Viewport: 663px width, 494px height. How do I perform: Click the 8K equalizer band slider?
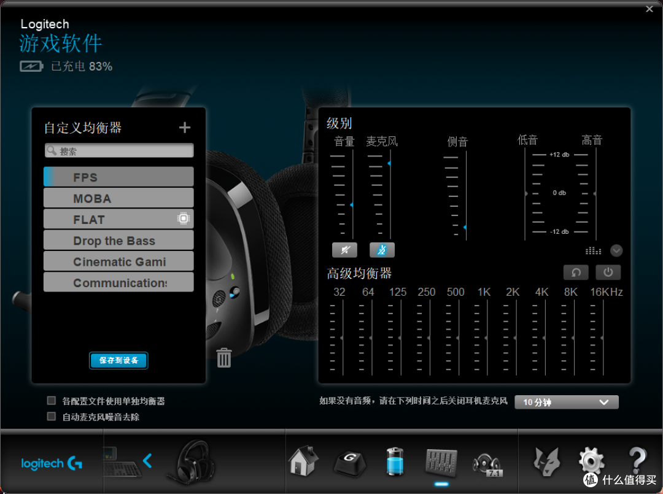coord(573,338)
